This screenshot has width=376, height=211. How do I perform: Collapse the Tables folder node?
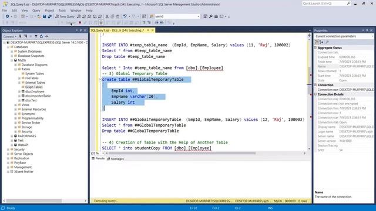(x=16, y=69)
